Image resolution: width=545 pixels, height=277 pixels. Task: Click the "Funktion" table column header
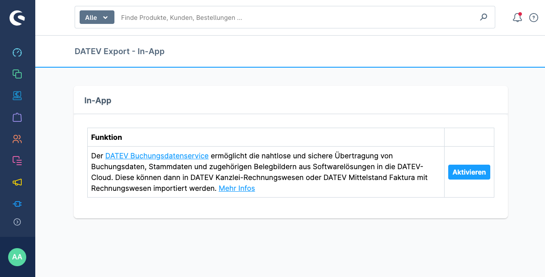point(107,137)
